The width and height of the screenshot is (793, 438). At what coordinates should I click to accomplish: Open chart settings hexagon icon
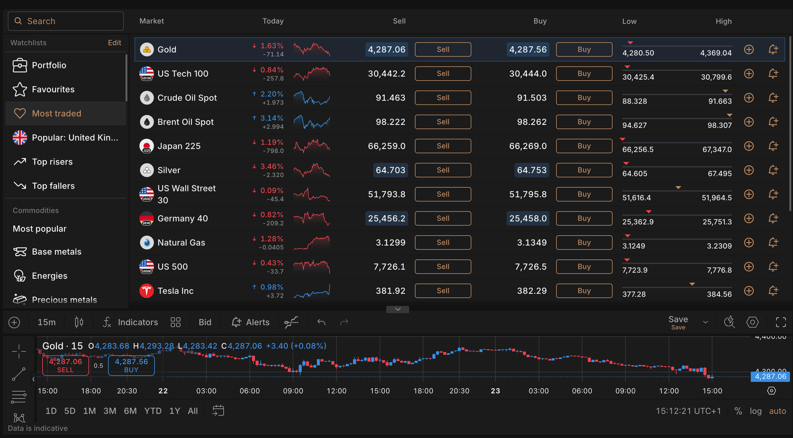(752, 323)
